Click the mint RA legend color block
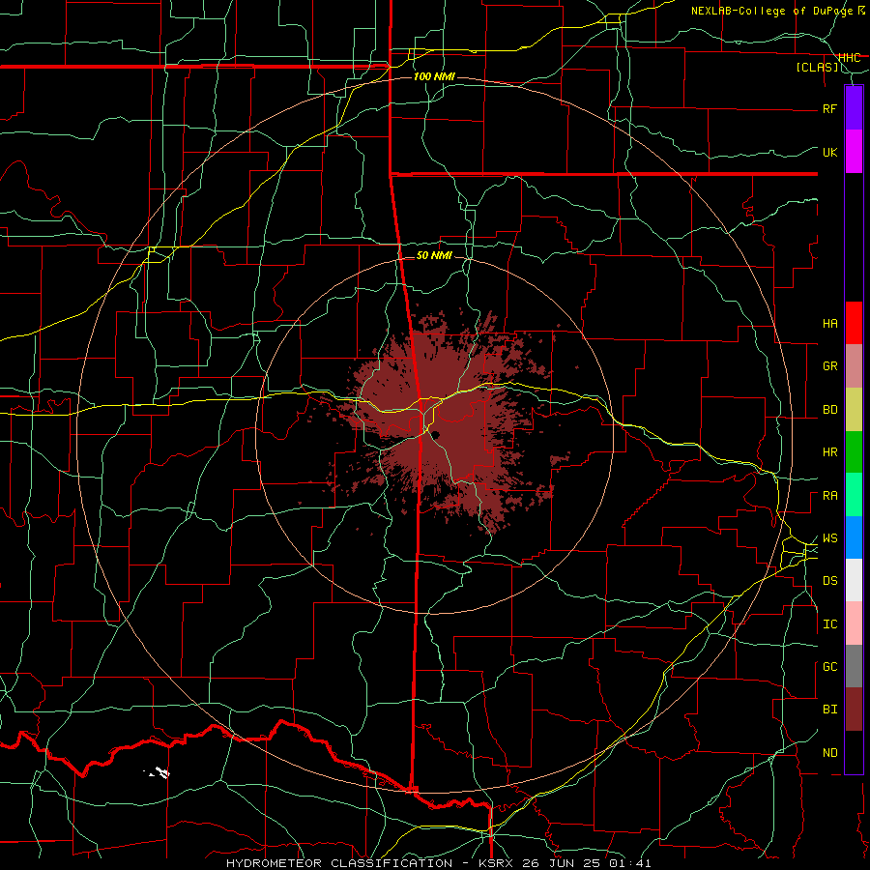The width and height of the screenshot is (870, 870). point(854,495)
